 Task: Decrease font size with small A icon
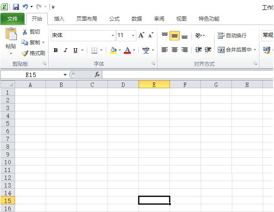pos(151,35)
